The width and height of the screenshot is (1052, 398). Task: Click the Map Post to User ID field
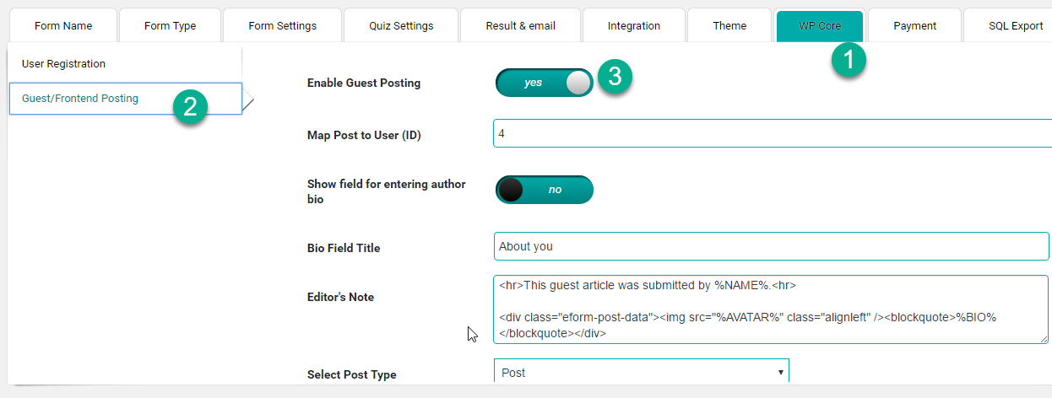[773, 133]
